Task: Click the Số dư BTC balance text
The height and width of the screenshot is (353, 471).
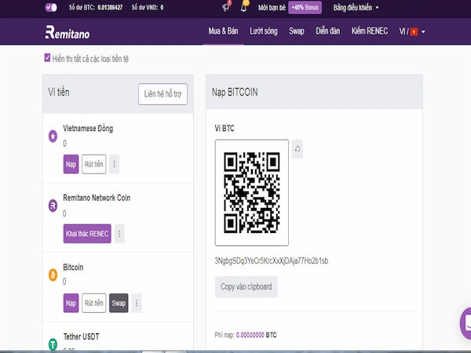Action: (96, 8)
